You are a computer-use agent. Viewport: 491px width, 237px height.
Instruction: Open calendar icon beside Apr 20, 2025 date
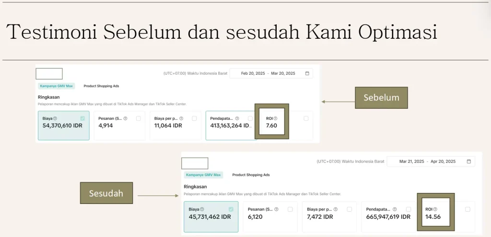(x=468, y=161)
